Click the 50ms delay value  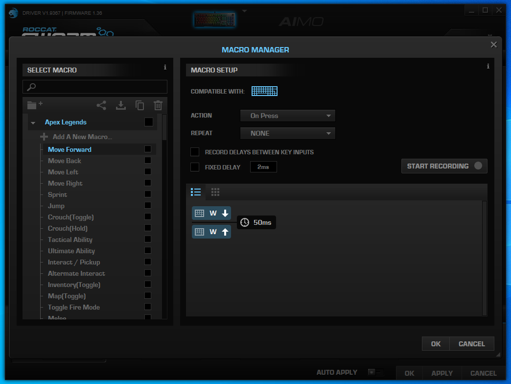tap(262, 222)
